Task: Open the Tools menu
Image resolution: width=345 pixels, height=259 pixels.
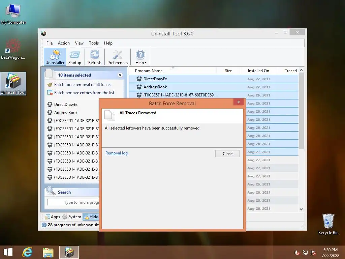Action: [x=94, y=43]
